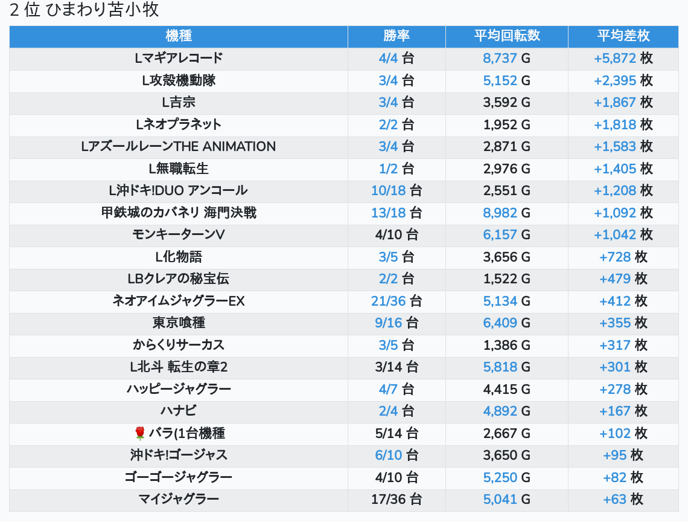This screenshot has height=522, width=688.
Task: Click the 21/36 台 win rate value
Action: (397, 301)
